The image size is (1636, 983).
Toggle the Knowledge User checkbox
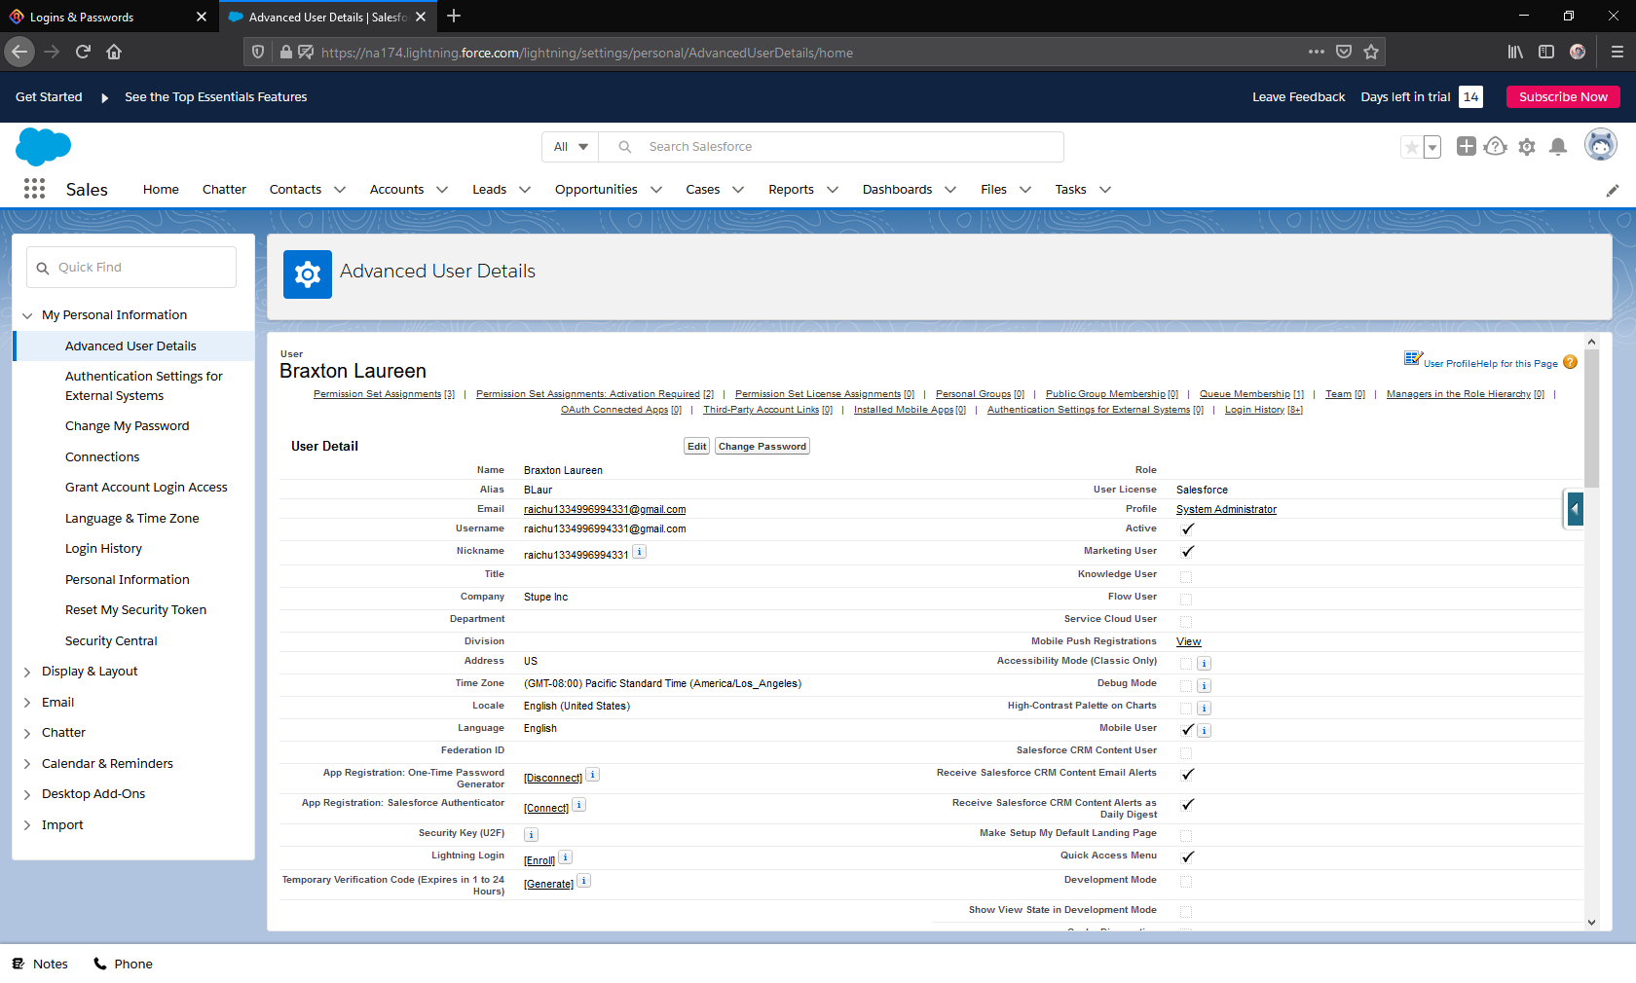(x=1186, y=577)
